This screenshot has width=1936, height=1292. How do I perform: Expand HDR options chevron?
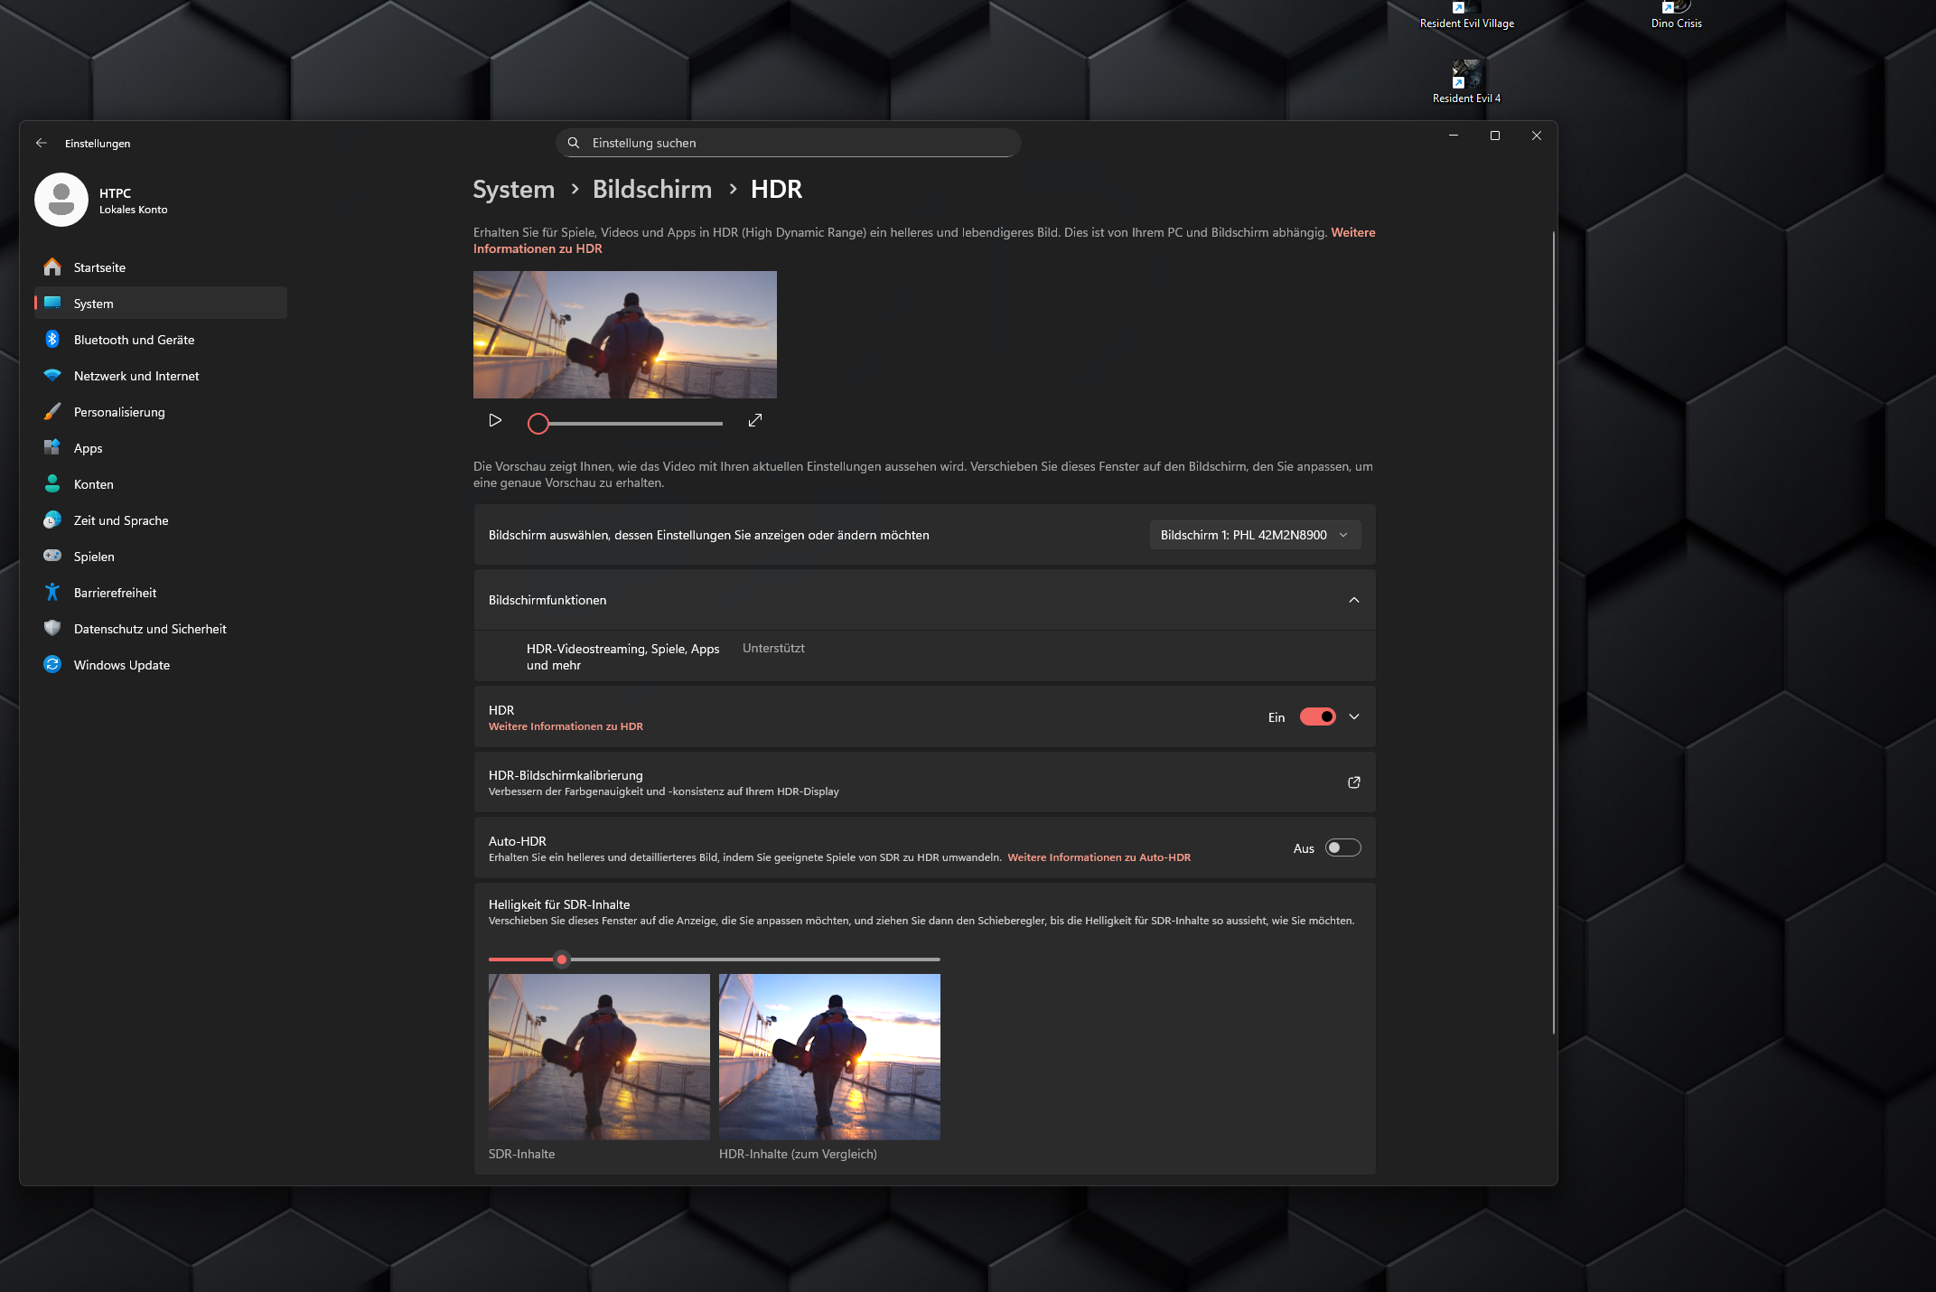click(1353, 716)
